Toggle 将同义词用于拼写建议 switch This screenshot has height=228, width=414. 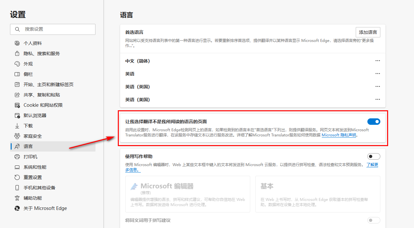[x=374, y=220]
